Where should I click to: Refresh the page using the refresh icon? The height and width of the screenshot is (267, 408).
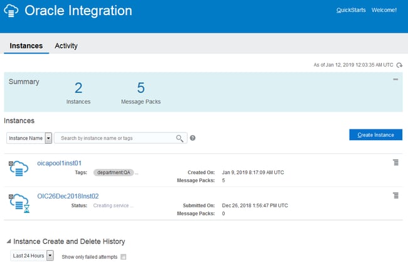coord(399,65)
